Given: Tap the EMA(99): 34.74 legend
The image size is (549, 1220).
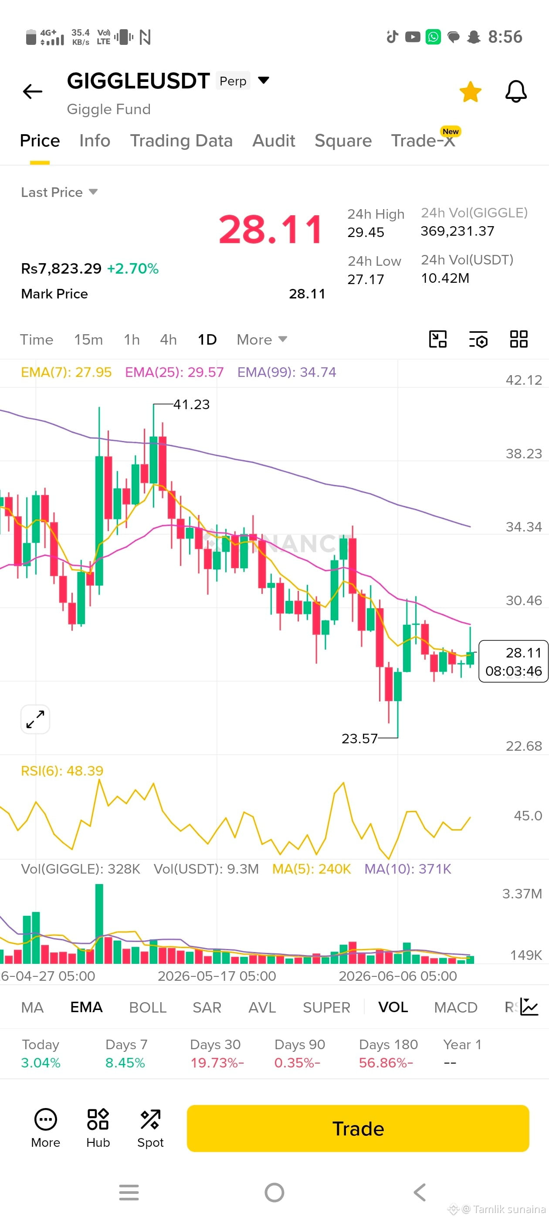Looking at the screenshot, I should pos(287,372).
